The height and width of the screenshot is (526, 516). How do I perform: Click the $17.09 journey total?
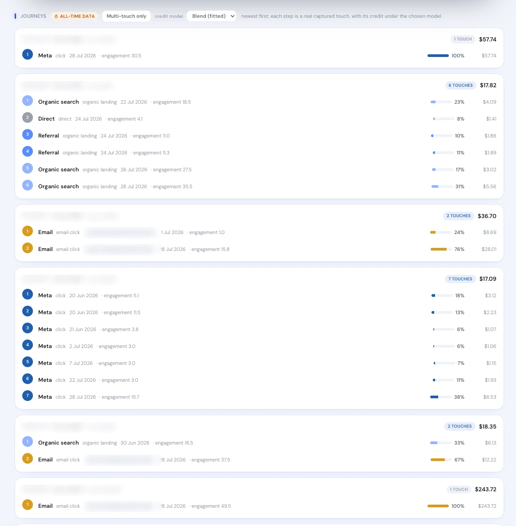coord(488,279)
